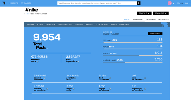191x101 pixels.
Task: Click the 6,015 reposts count
Action: click(159, 53)
